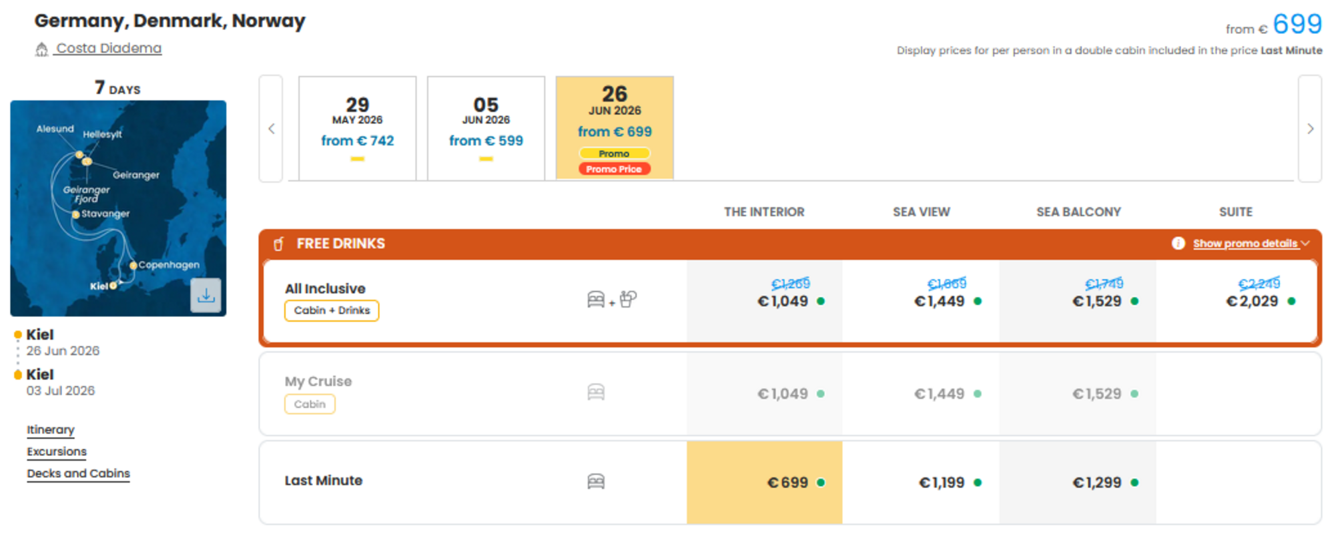Click the drink cup icon beside FREE DRINKS
Image resolution: width=1330 pixels, height=534 pixels.
279,244
